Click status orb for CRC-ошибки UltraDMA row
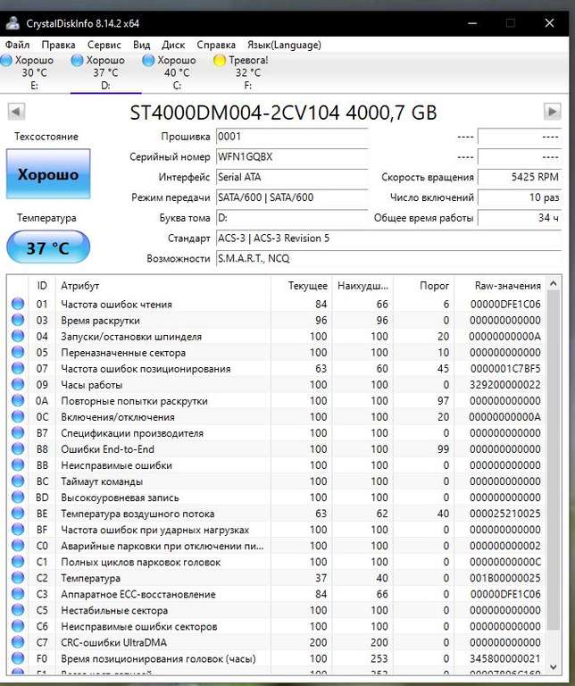Viewport: 575px width, 686px height. [18, 642]
